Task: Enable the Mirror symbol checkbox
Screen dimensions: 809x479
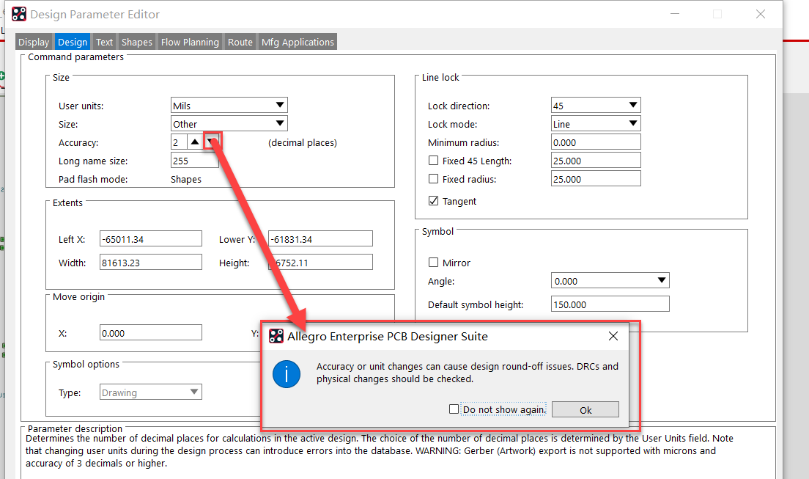Action: [433, 263]
